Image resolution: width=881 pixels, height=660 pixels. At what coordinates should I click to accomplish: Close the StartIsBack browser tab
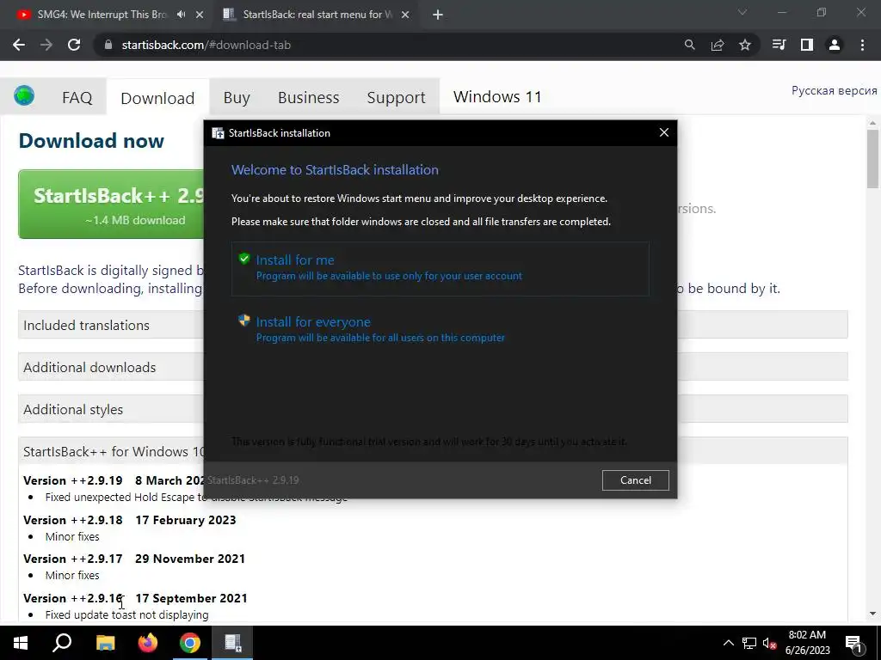[405, 15]
